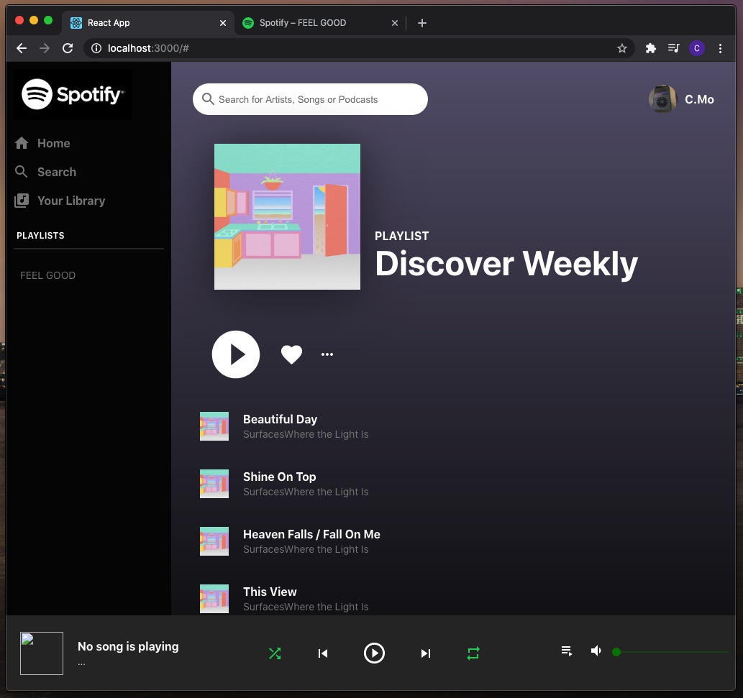Click the No song is playing text
Screen dimensions: 743x698
128,646
